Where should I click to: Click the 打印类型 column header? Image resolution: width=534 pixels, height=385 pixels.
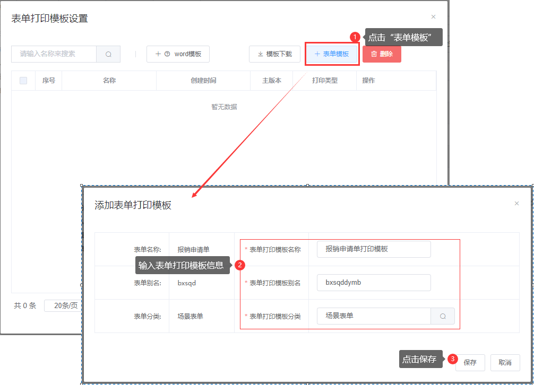click(x=324, y=81)
